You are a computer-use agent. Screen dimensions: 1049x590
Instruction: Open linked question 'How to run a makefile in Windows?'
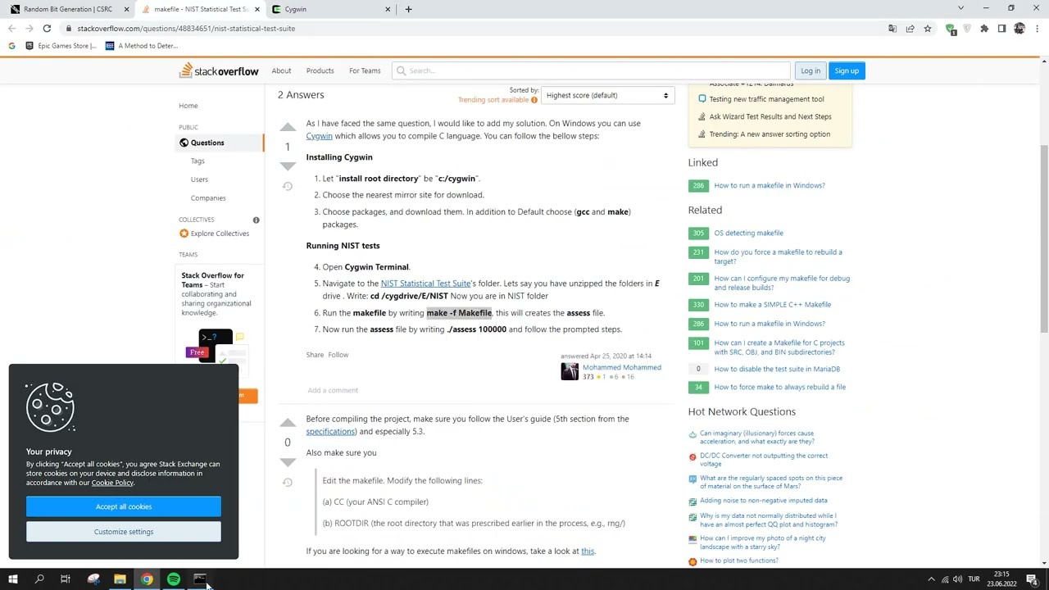770,185
